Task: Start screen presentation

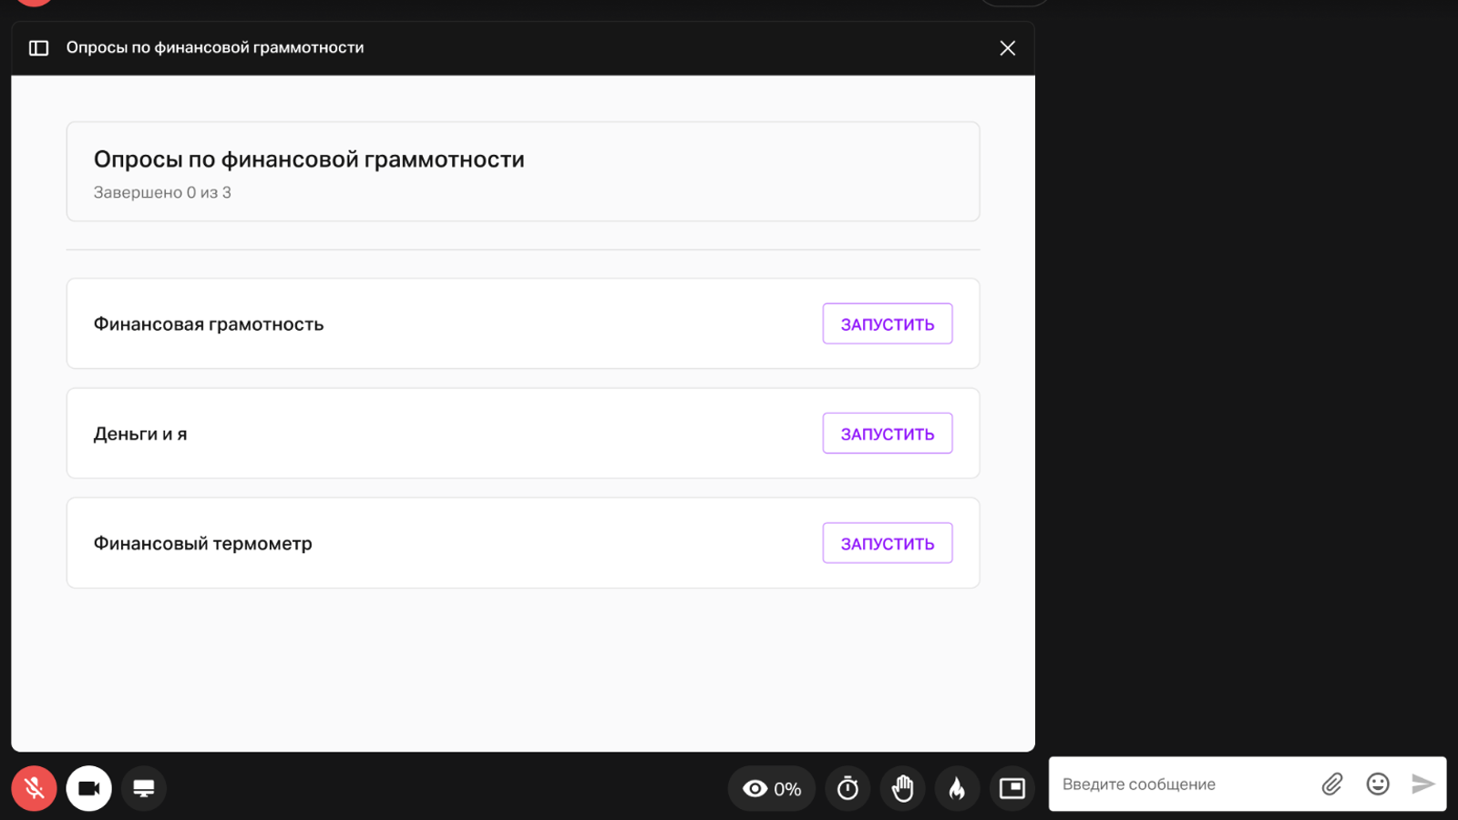Action: [144, 788]
